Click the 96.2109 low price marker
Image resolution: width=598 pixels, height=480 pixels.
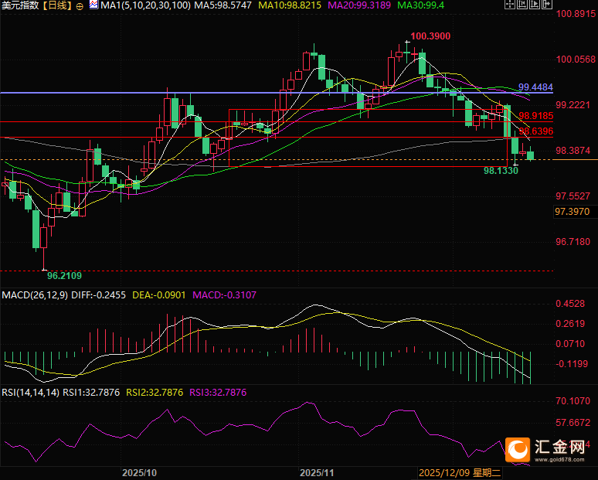[64, 275]
